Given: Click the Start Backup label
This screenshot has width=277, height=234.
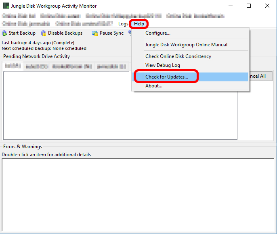Looking at the screenshot, I should (22, 33).
